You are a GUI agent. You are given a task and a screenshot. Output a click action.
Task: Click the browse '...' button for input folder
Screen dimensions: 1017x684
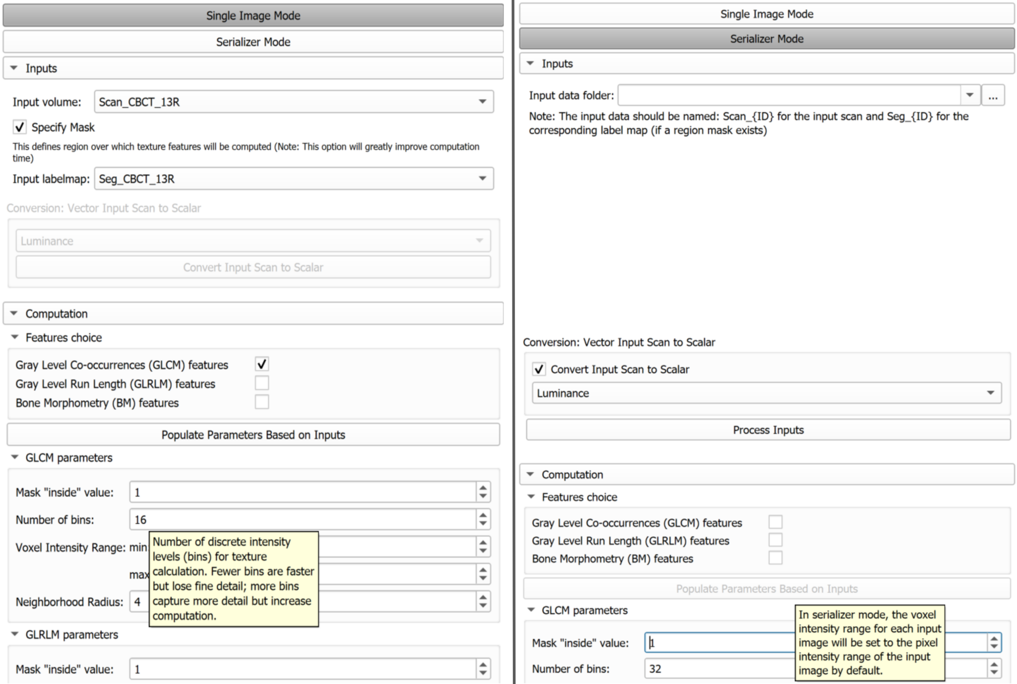coord(993,96)
